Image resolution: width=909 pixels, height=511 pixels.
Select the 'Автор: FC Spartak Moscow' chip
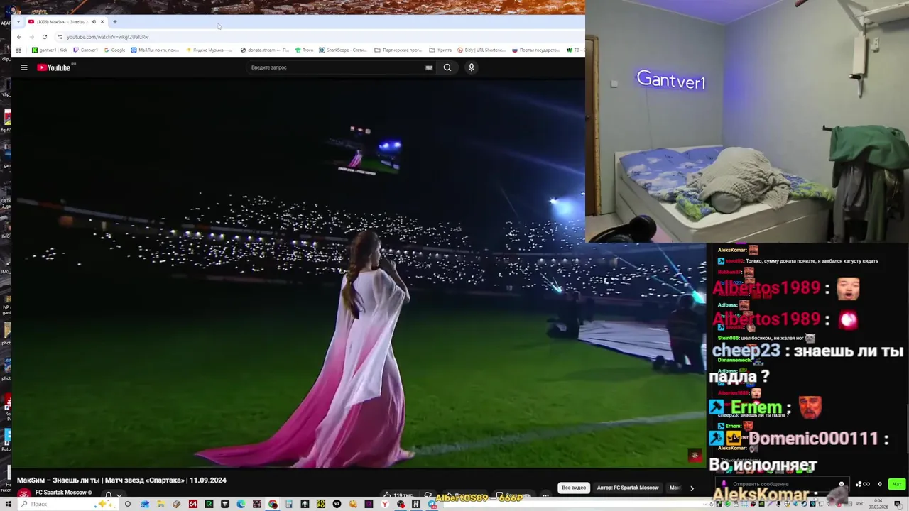point(628,488)
